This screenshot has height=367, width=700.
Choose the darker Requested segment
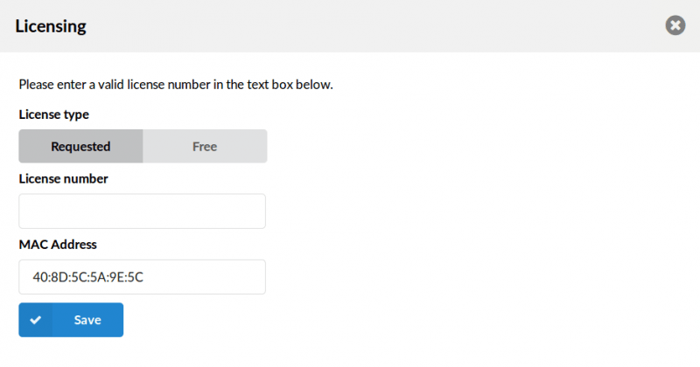pyautogui.click(x=80, y=146)
